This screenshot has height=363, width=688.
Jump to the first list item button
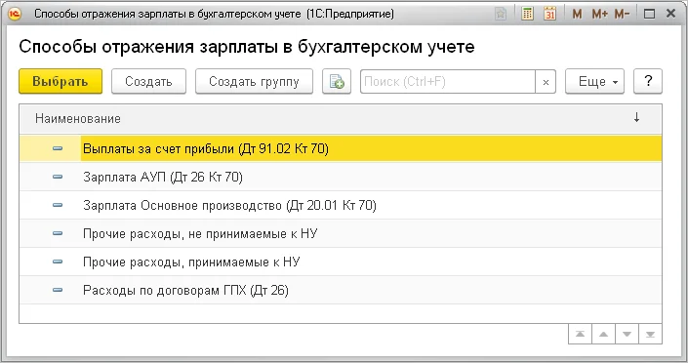coord(580,335)
